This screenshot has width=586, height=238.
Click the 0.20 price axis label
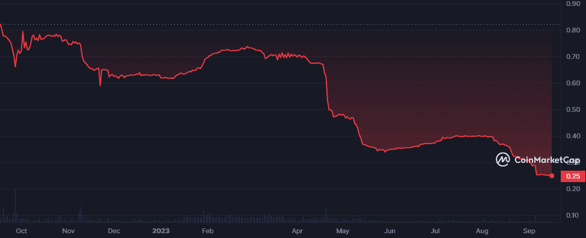(573, 189)
